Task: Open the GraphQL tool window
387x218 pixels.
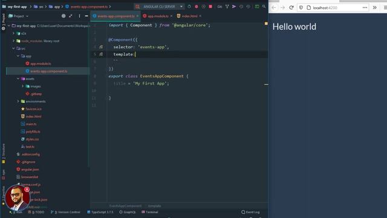Action: [128, 212]
